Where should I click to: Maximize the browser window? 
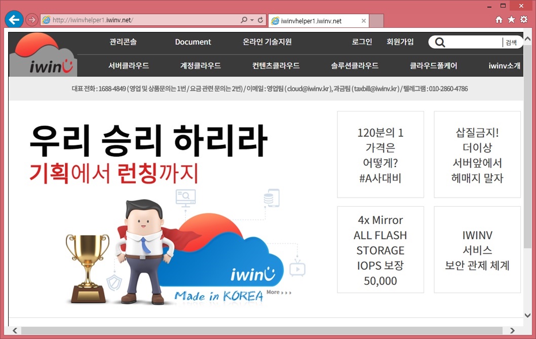[503, 6]
